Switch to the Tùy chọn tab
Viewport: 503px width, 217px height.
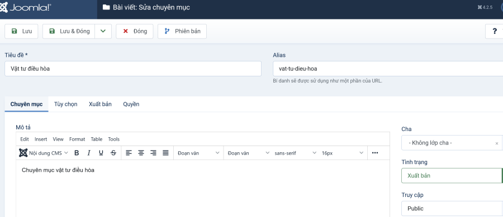[66, 104]
